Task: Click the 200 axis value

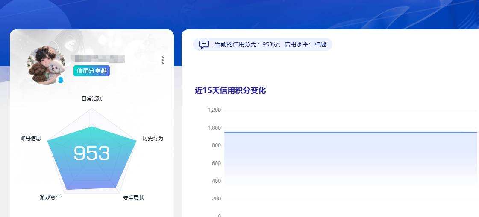Action: 216,199
